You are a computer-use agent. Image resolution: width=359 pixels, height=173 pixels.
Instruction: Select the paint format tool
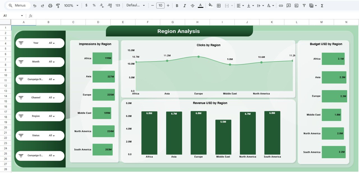[58, 5]
